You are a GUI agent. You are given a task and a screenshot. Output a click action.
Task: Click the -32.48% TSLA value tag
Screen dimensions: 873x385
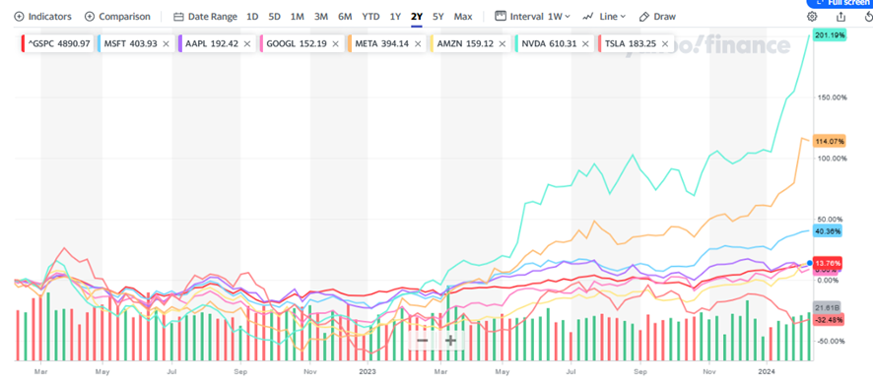829,319
